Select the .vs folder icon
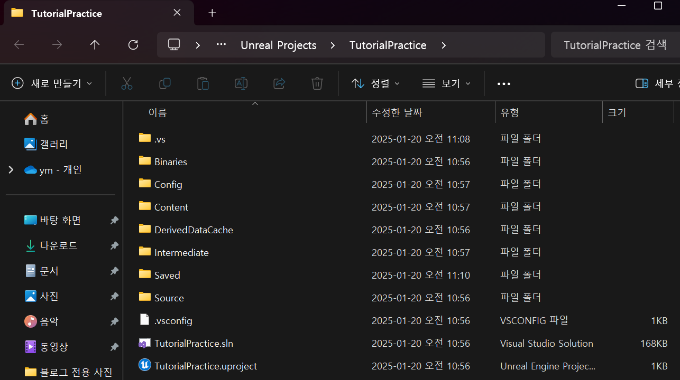 145,138
